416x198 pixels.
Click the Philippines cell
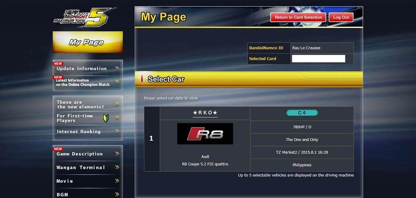click(x=302, y=165)
